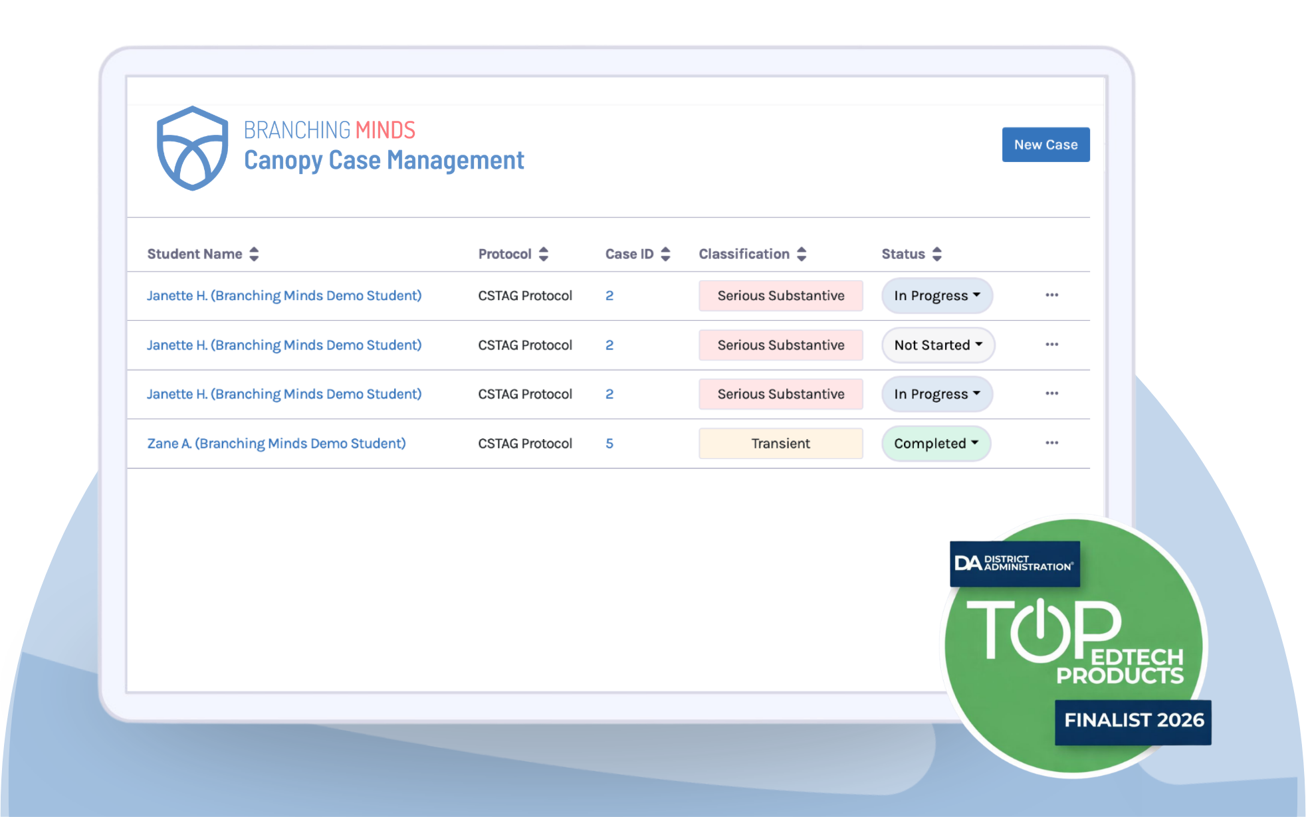This screenshot has width=1306, height=817.
Task: Expand the Not Started status dropdown
Action: click(x=938, y=345)
